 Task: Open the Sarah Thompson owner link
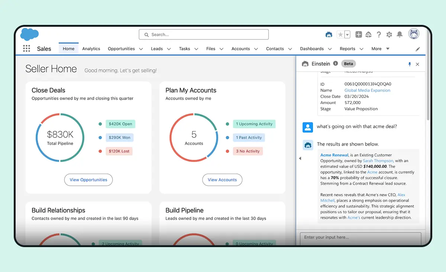pyautogui.click(x=378, y=161)
